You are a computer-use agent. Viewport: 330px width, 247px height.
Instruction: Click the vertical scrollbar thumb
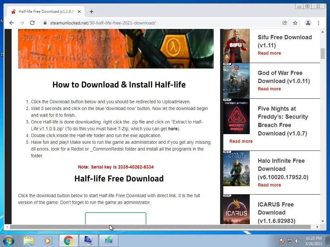(323, 54)
